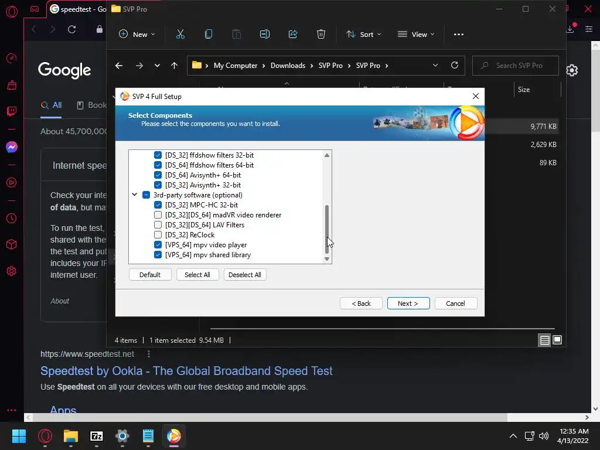Image resolution: width=600 pixels, height=450 pixels.
Task: Collapse 3rd-party software tree node
Action: coord(134,195)
